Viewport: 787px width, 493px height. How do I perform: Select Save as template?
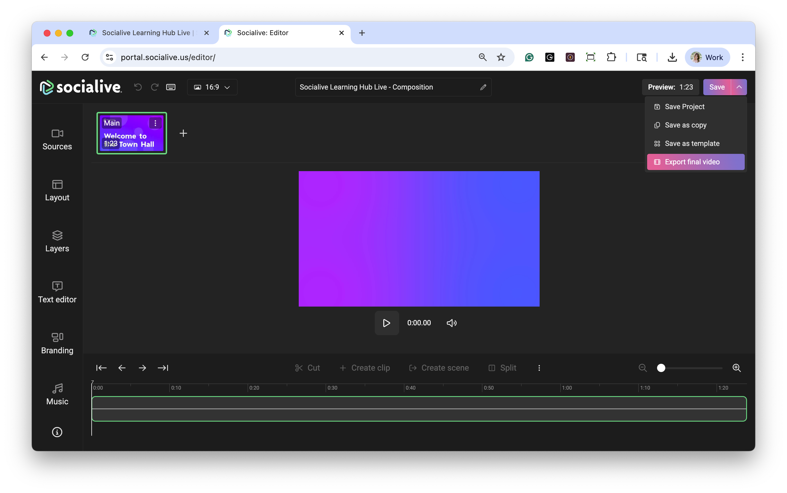[692, 143]
